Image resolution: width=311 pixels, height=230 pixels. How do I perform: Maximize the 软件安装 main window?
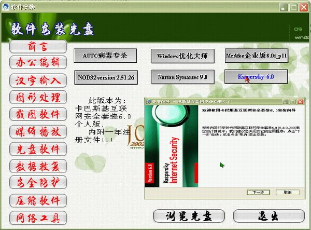pyautogui.click(x=294, y=7)
